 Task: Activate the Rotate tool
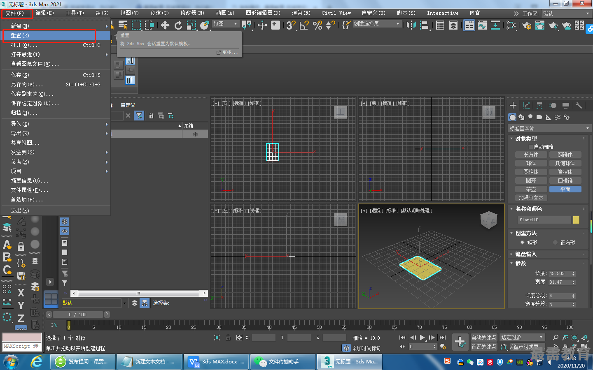coord(178,25)
